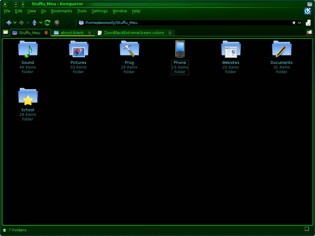Open a new tab with the tab bar button

pos(6,32)
